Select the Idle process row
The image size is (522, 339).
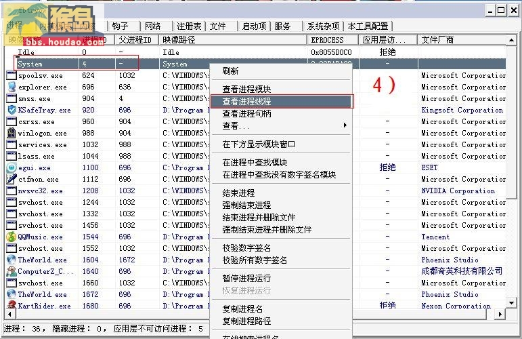255,52
